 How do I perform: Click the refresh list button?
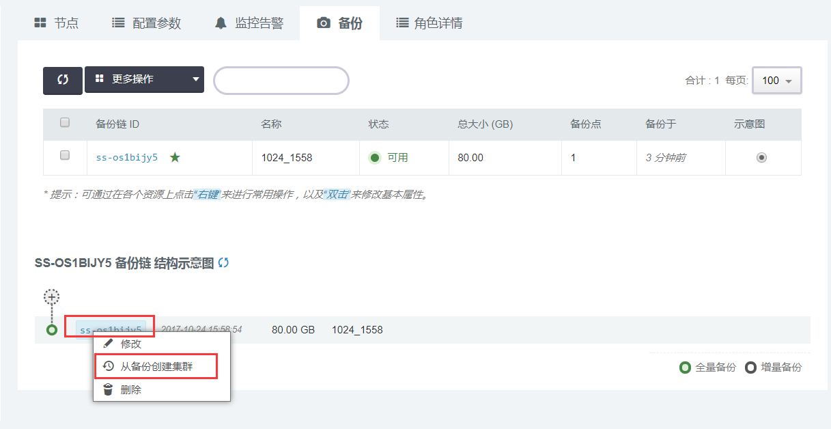tap(63, 80)
